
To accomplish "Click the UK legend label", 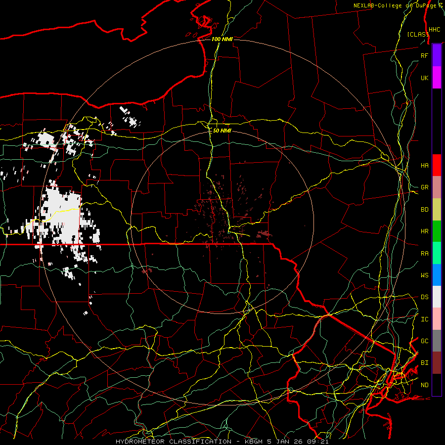I will click(x=424, y=78).
